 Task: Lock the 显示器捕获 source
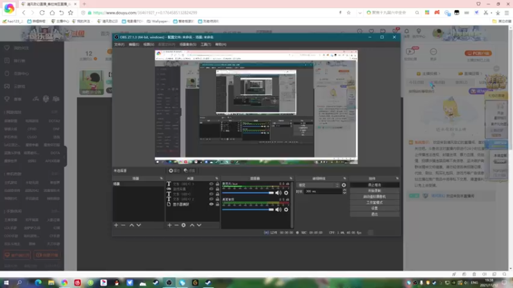tap(217, 204)
